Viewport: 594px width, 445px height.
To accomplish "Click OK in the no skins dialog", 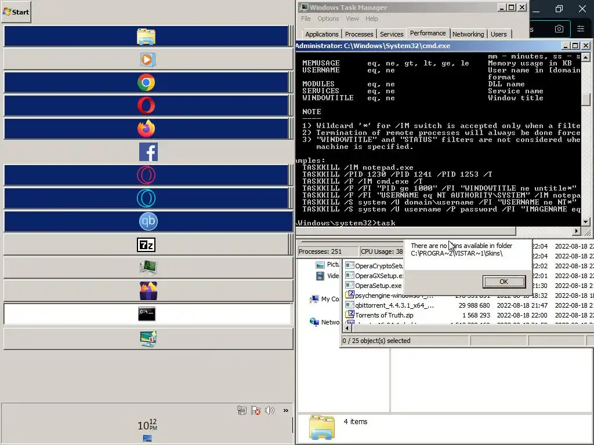I will 504,282.
